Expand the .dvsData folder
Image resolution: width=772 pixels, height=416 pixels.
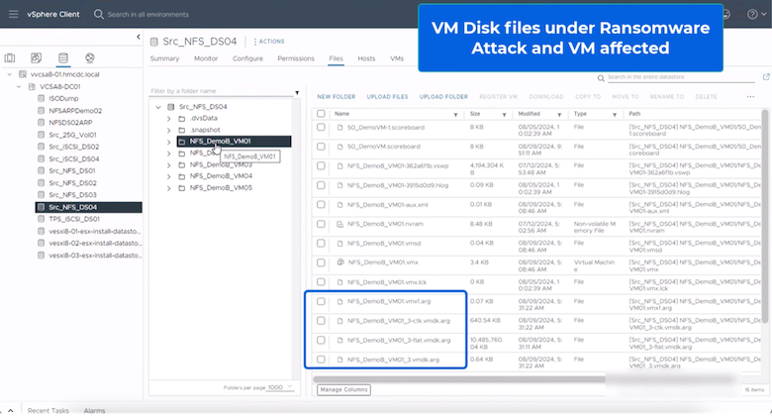[169, 118]
